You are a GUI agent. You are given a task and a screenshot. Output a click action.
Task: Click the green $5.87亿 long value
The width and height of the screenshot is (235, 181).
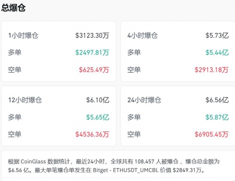(x=217, y=117)
